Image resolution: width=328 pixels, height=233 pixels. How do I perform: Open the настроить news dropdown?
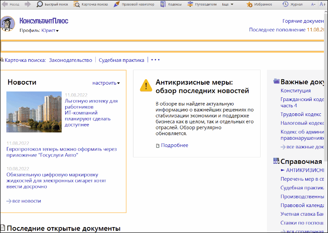(x=106, y=83)
